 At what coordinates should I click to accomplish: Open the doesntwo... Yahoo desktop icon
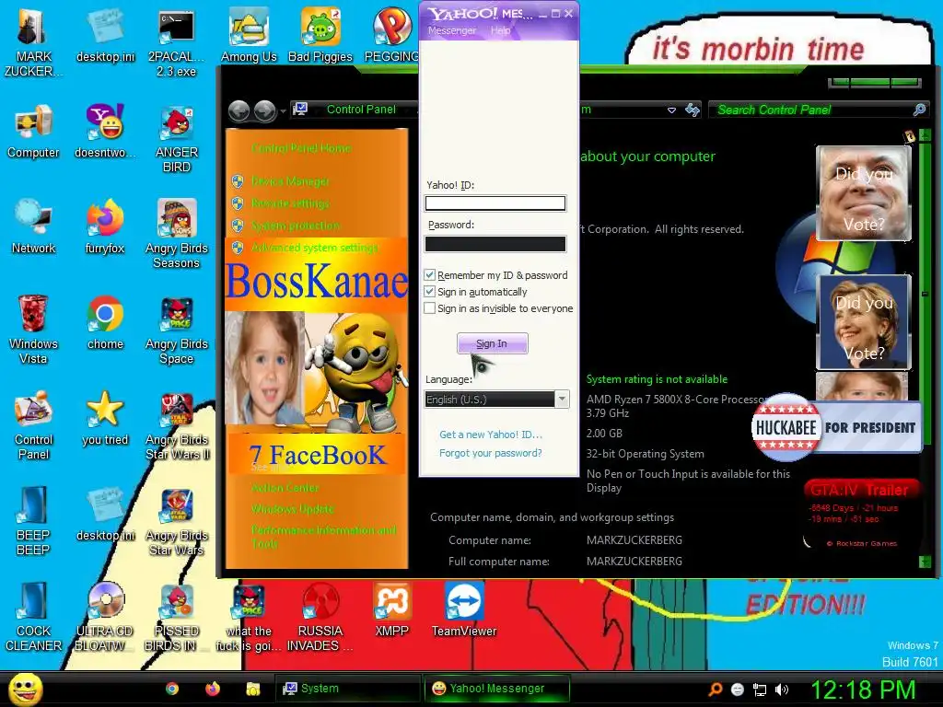[x=105, y=131]
